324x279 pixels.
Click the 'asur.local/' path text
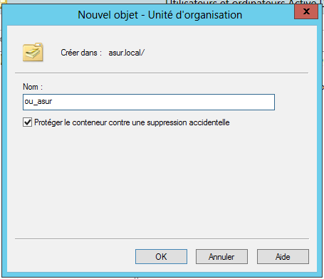click(x=126, y=53)
